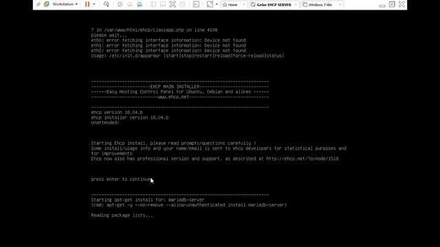Send Ctrl+Alt+Del to the guest

[x=107, y=4]
